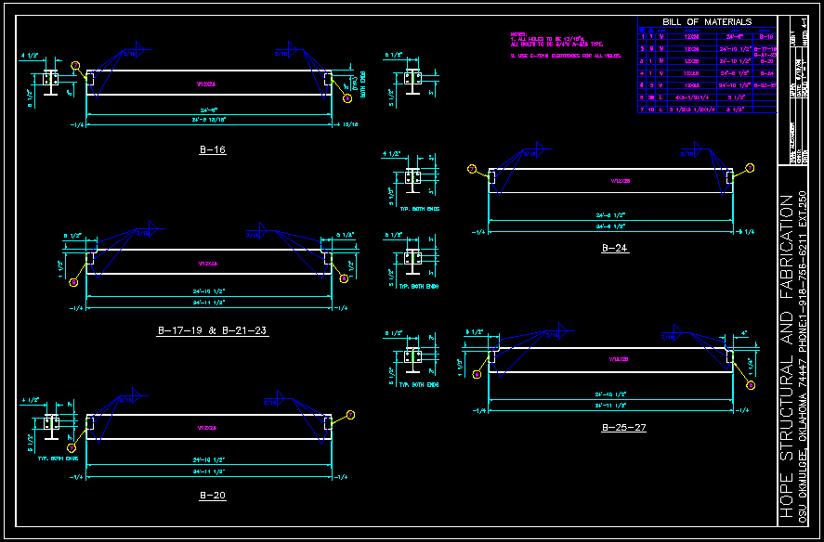Image resolution: width=824 pixels, height=542 pixels.
Task: Pick the right yellow balloon on beam B-16
Action: click(347, 97)
